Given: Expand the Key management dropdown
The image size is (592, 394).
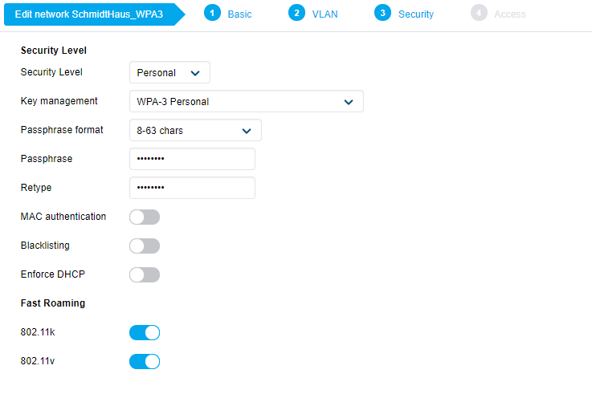Looking at the screenshot, I should pyautogui.click(x=246, y=102).
